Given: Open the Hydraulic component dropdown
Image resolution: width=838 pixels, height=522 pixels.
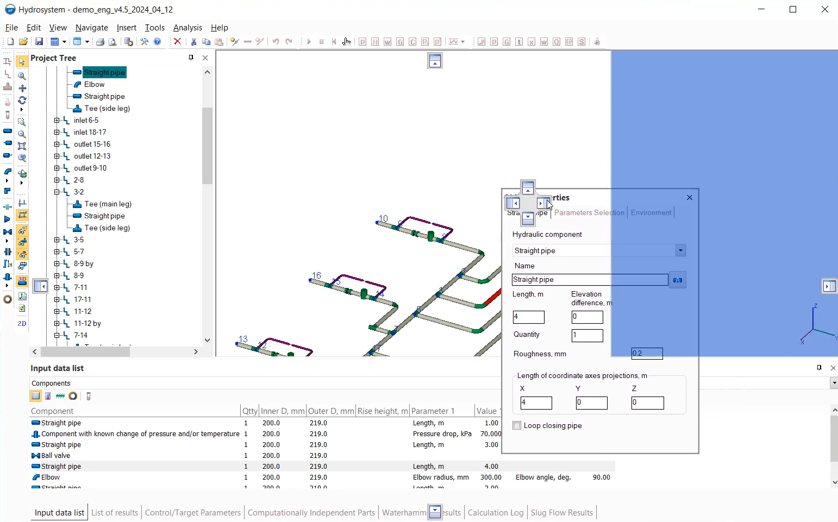Looking at the screenshot, I should point(680,250).
